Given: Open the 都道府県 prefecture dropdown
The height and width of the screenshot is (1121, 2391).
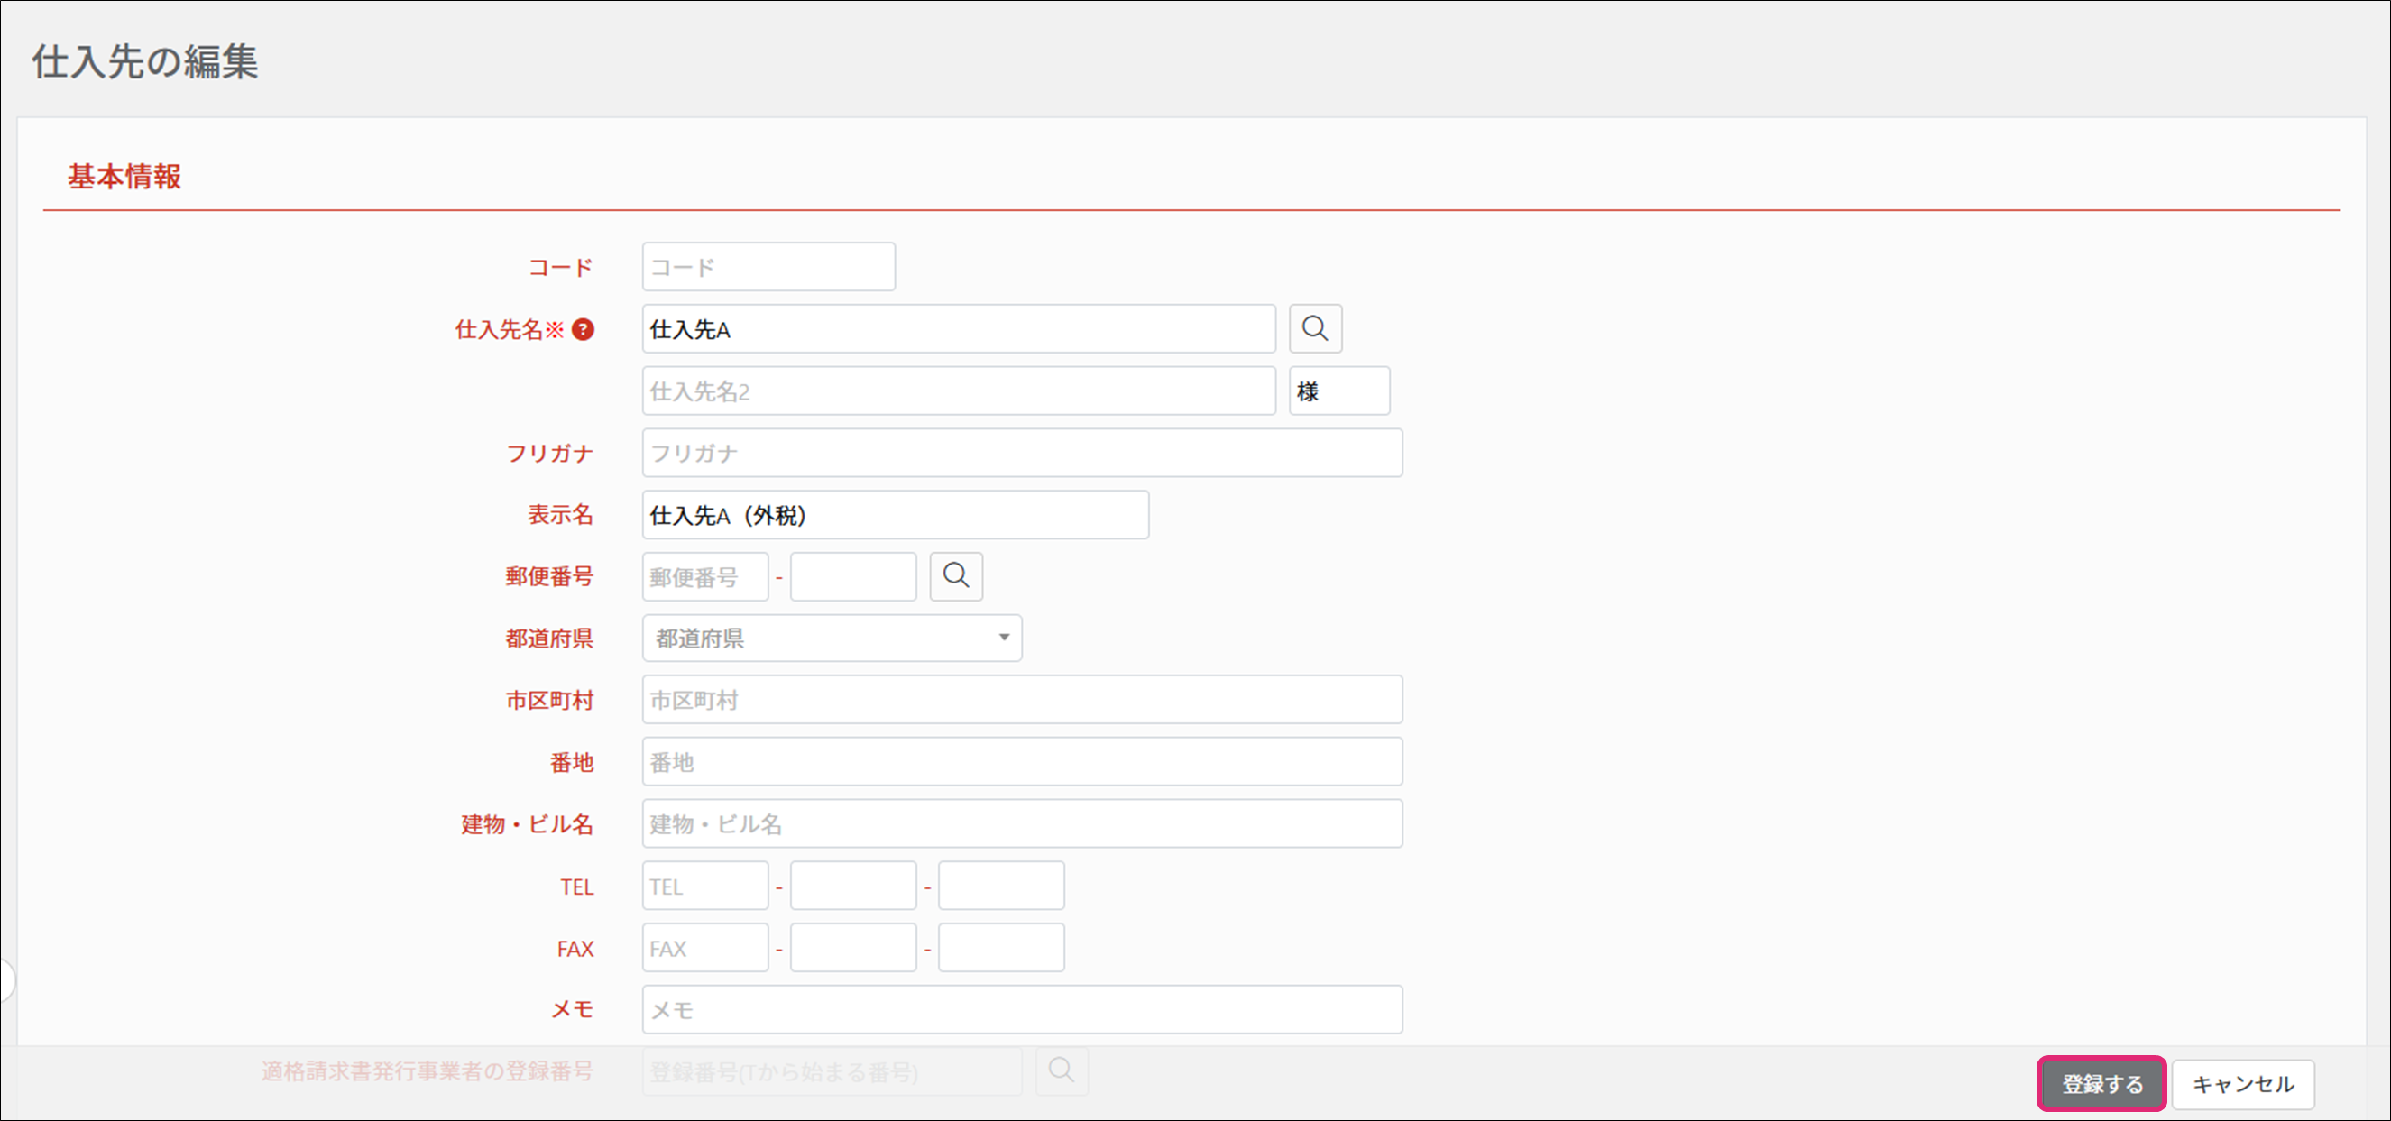Looking at the screenshot, I should pyautogui.click(x=832, y=639).
